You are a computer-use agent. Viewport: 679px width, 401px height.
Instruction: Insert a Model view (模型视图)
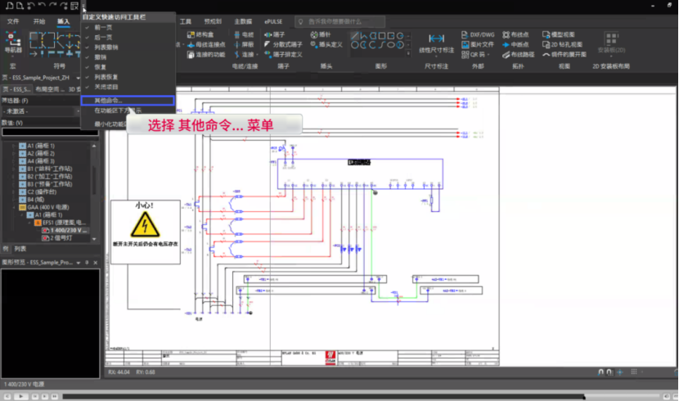click(x=559, y=34)
